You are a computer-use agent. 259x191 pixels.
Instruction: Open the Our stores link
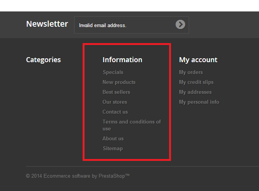tap(115, 102)
